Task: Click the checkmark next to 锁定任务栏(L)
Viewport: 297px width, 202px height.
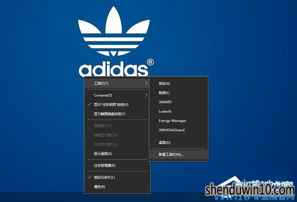Action: 90,177
